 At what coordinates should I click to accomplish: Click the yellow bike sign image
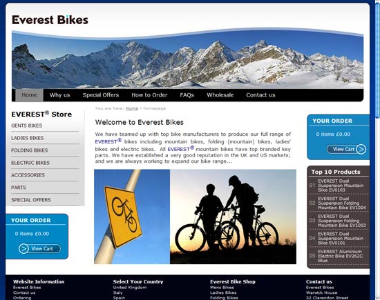tap(132, 217)
